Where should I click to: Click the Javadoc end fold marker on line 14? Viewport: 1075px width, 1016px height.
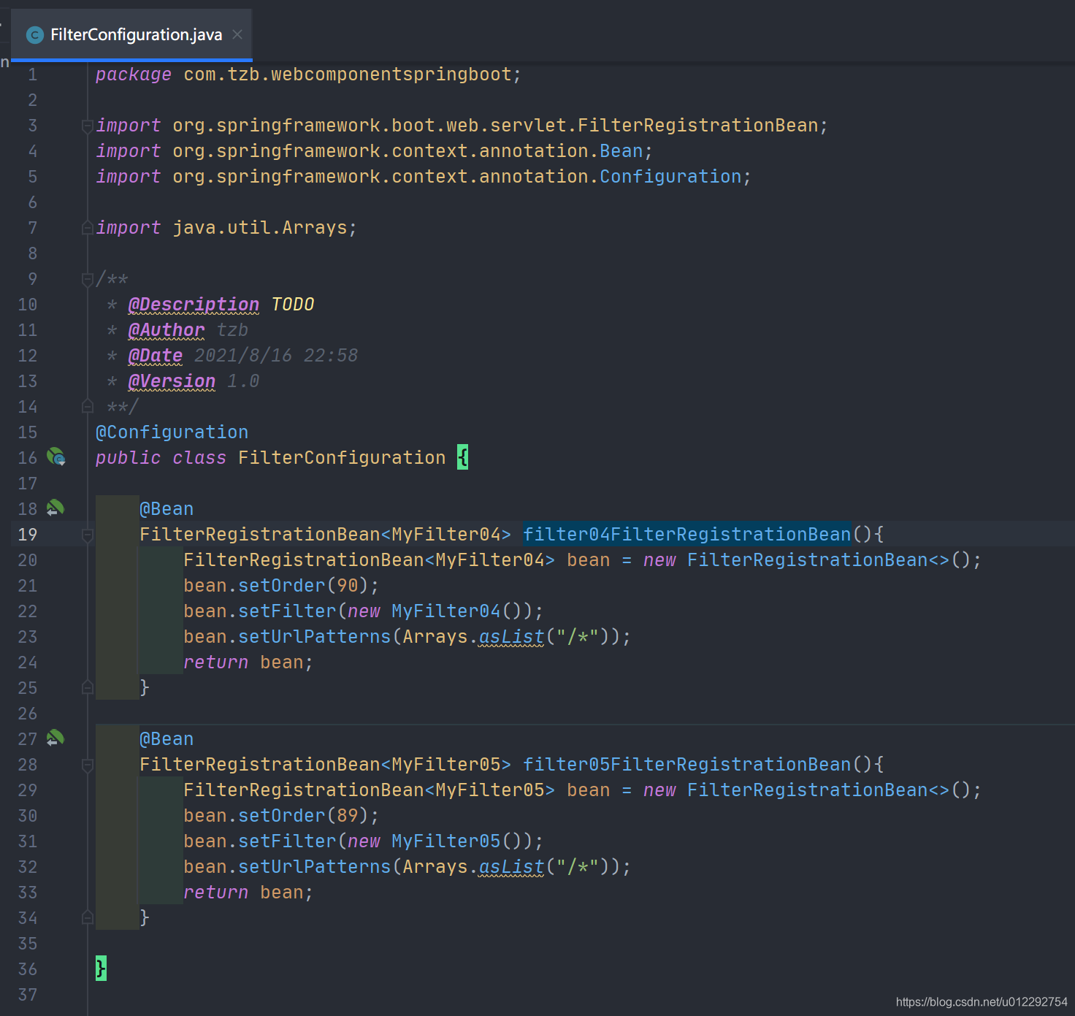(88, 406)
